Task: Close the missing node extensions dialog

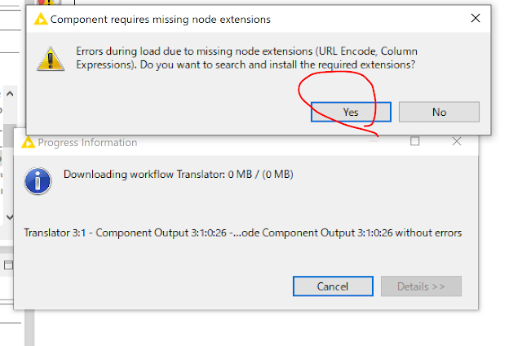Action: pos(475,18)
